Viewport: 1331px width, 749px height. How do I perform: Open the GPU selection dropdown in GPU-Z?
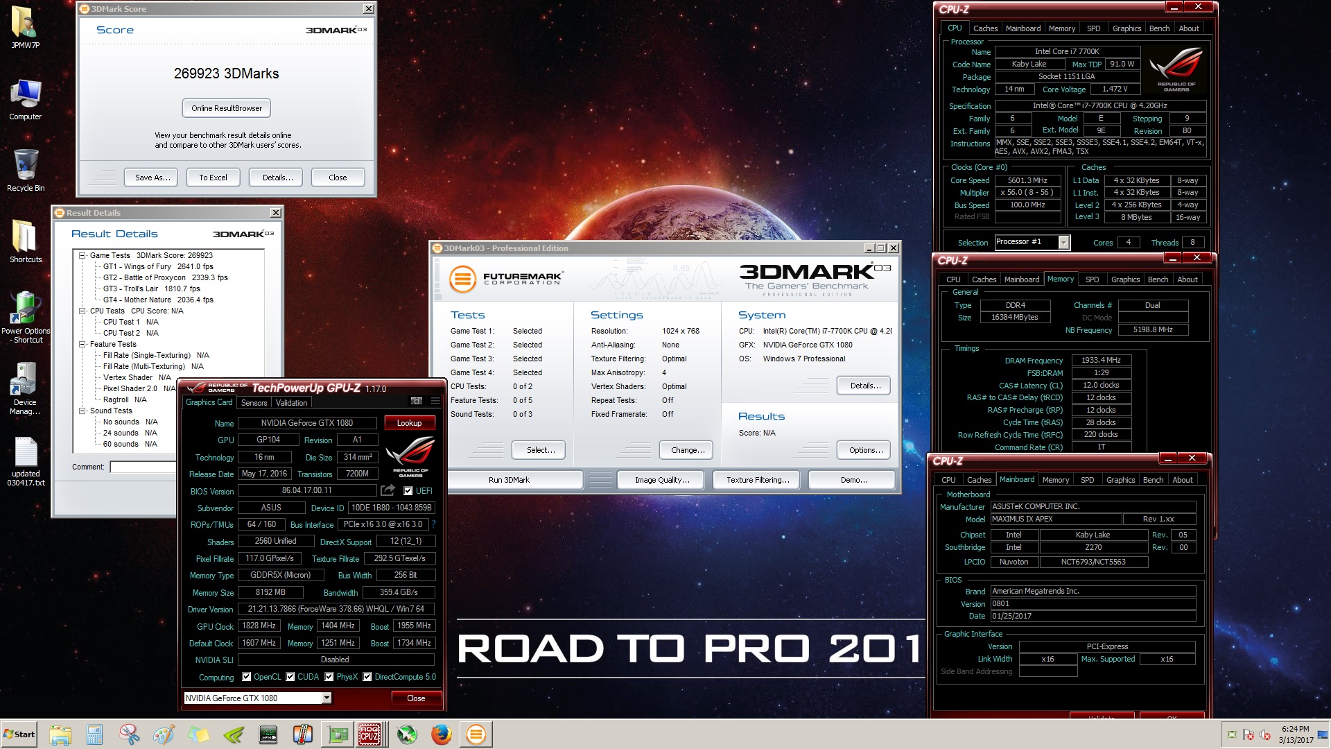click(x=327, y=698)
